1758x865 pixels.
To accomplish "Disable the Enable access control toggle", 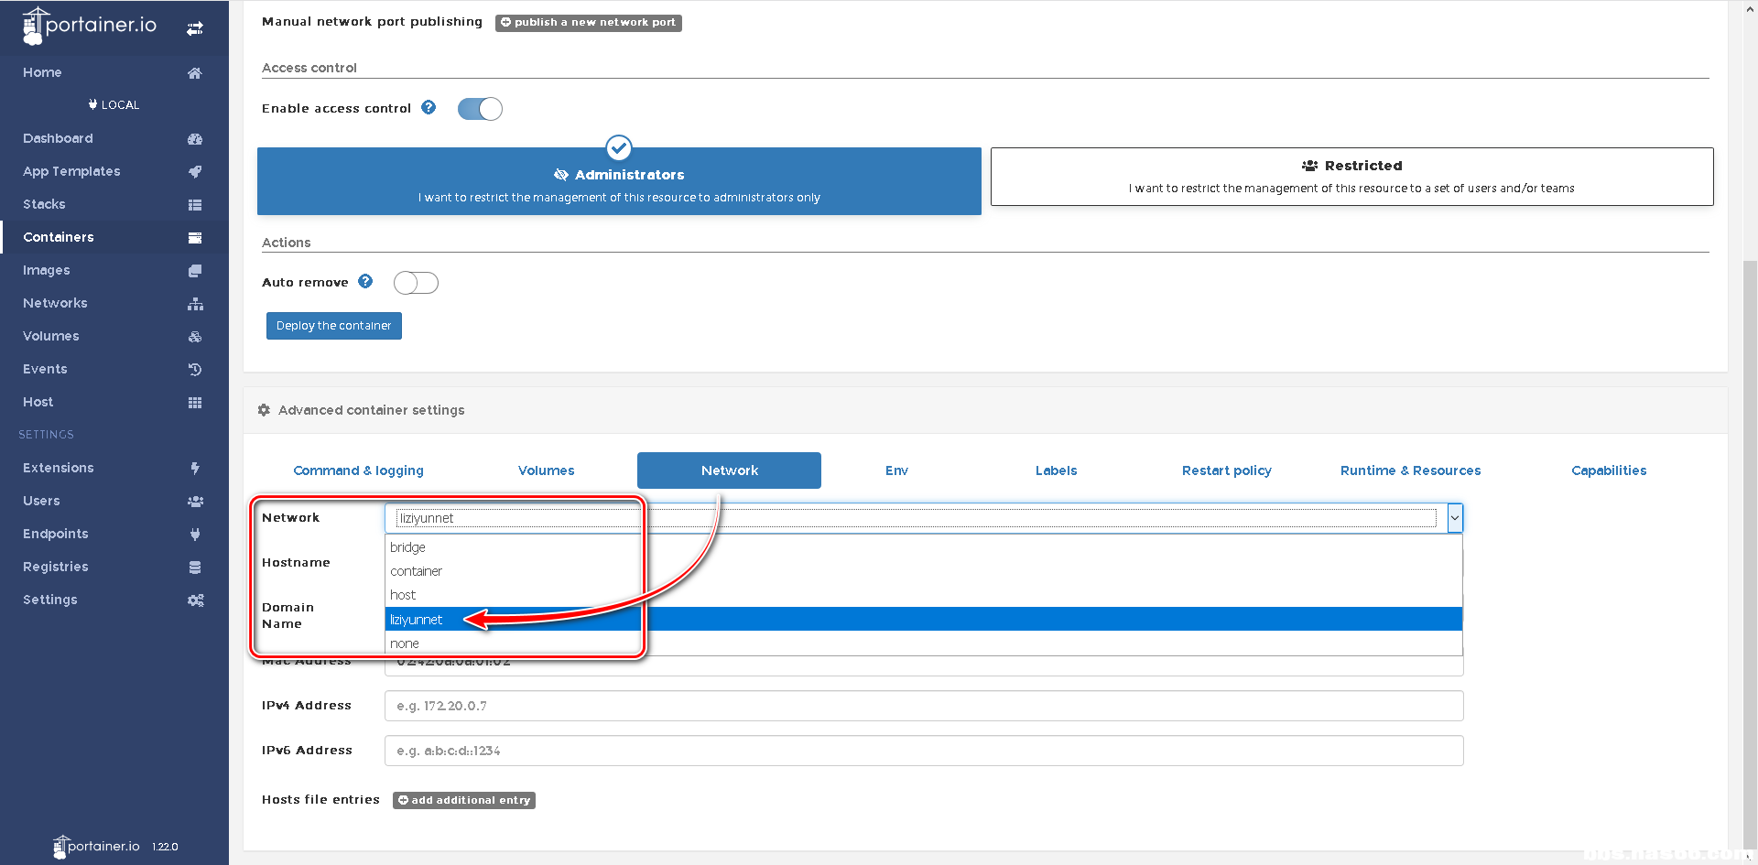I will tap(480, 109).
